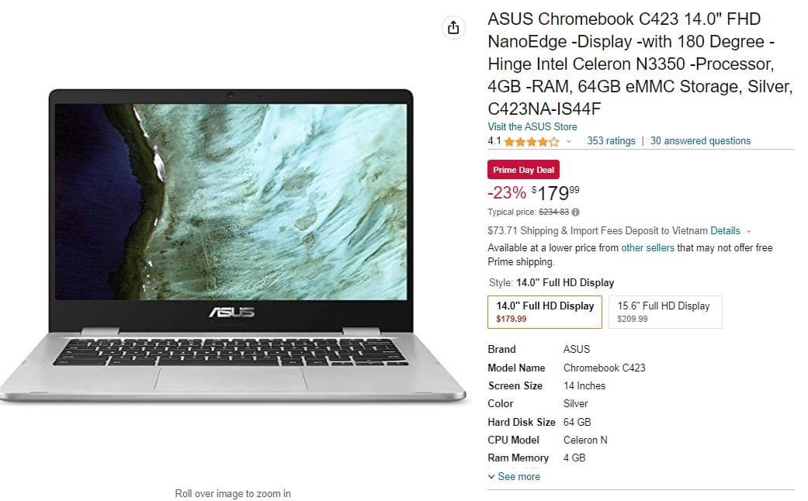Open the rating breakdown chevron after stars
The image size is (808, 501).
(x=569, y=142)
